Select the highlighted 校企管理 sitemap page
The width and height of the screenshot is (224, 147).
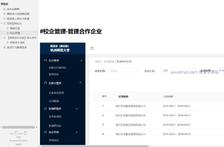(x=15, y=33)
